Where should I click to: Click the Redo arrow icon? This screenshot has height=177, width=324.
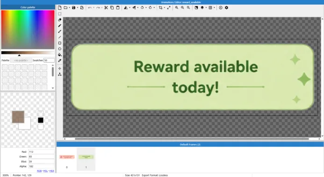click(98, 7)
